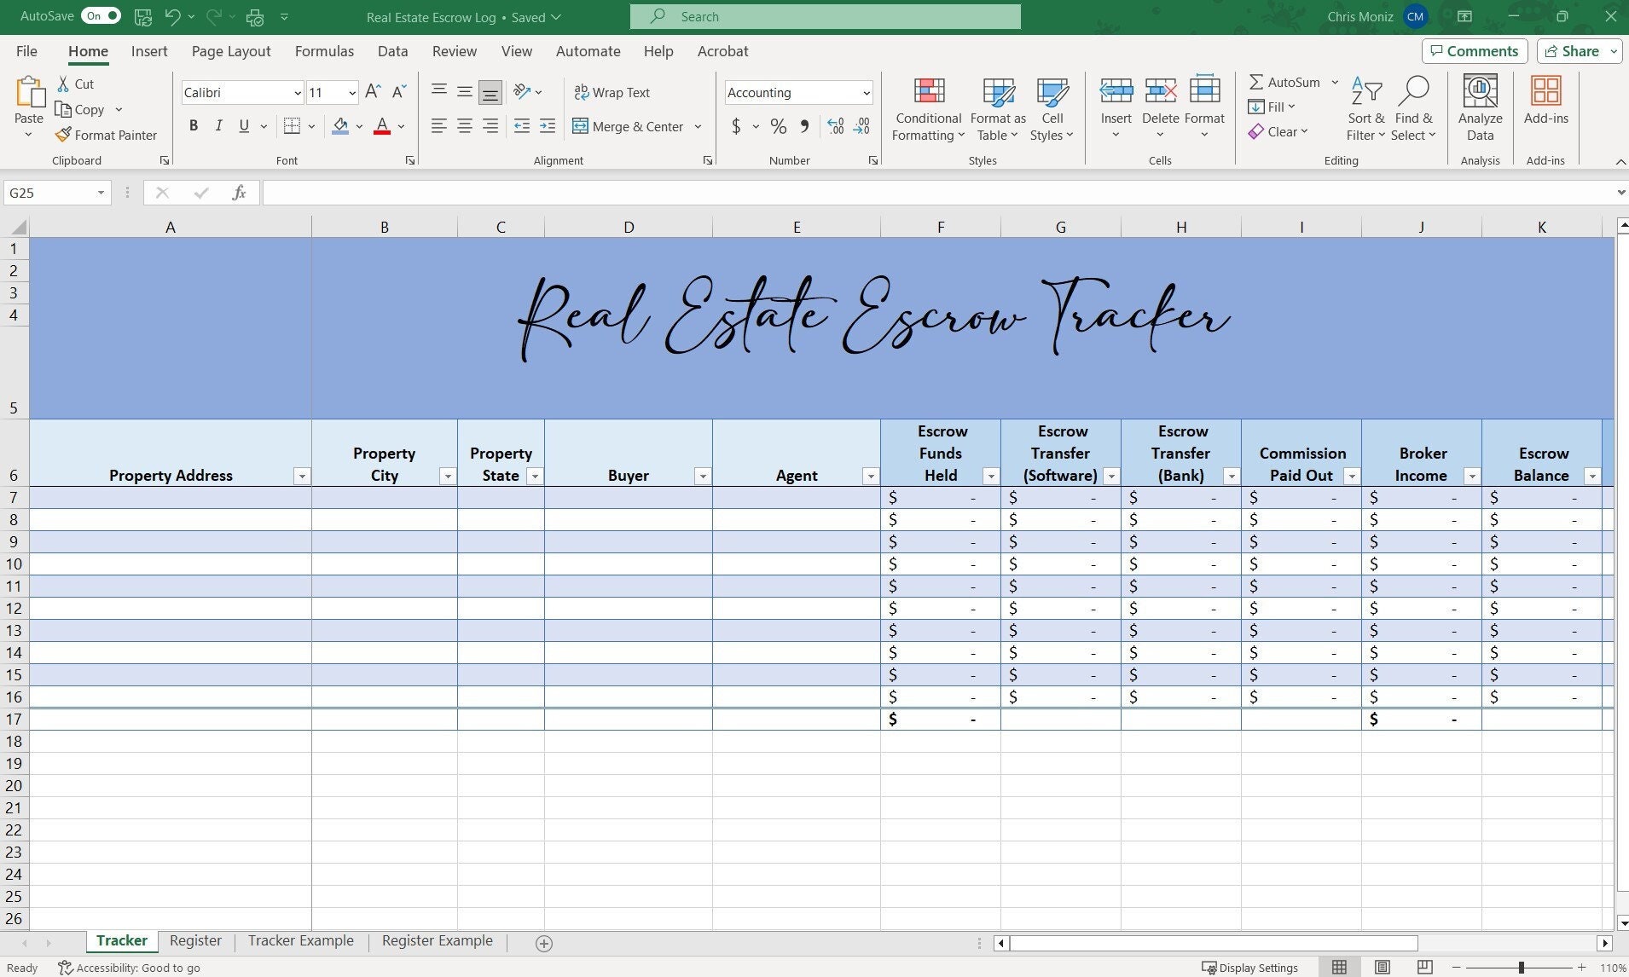Open the Register Example sheet
1629x977 pixels.
click(x=436, y=940)
